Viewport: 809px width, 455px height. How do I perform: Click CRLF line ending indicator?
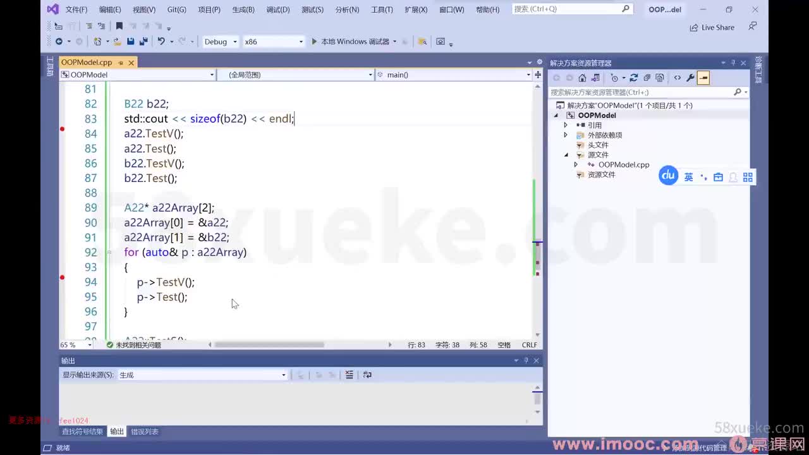[x=529, y=345]
